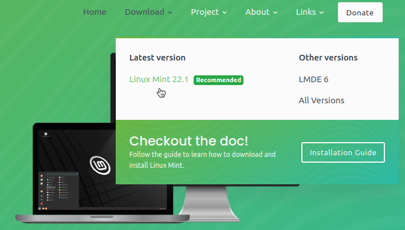Select LMDE 6 under Other versions
Image resolution: width=405 pixels, height=230 pixels.
coord(313,79)
